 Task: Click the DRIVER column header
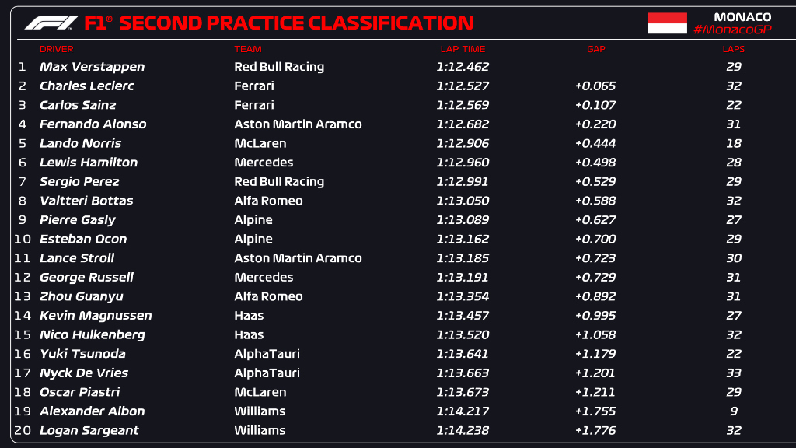tap(56, 49)
